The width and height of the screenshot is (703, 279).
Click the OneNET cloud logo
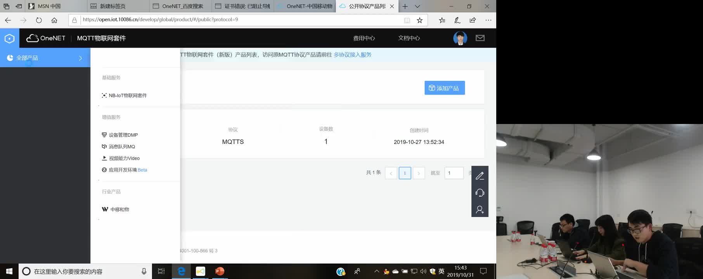pos(46,38)
